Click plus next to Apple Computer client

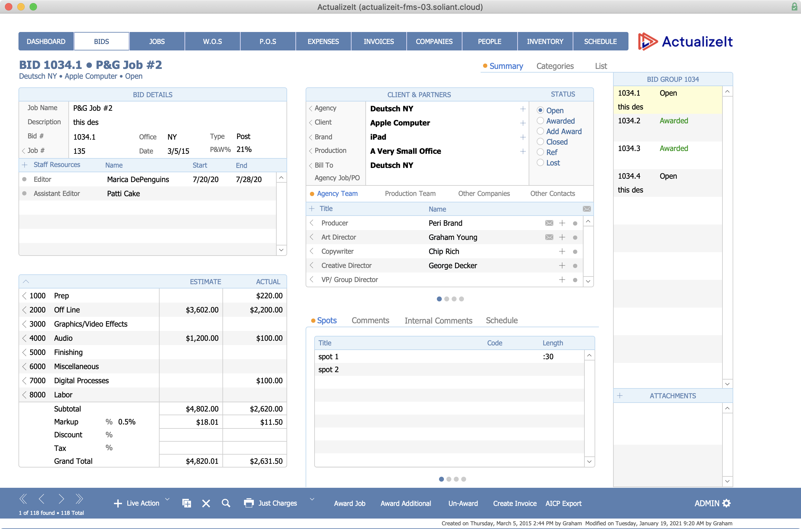(x=523, y=123)
